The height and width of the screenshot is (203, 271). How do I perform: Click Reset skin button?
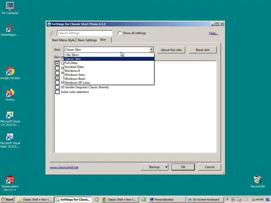click(202, 50)
